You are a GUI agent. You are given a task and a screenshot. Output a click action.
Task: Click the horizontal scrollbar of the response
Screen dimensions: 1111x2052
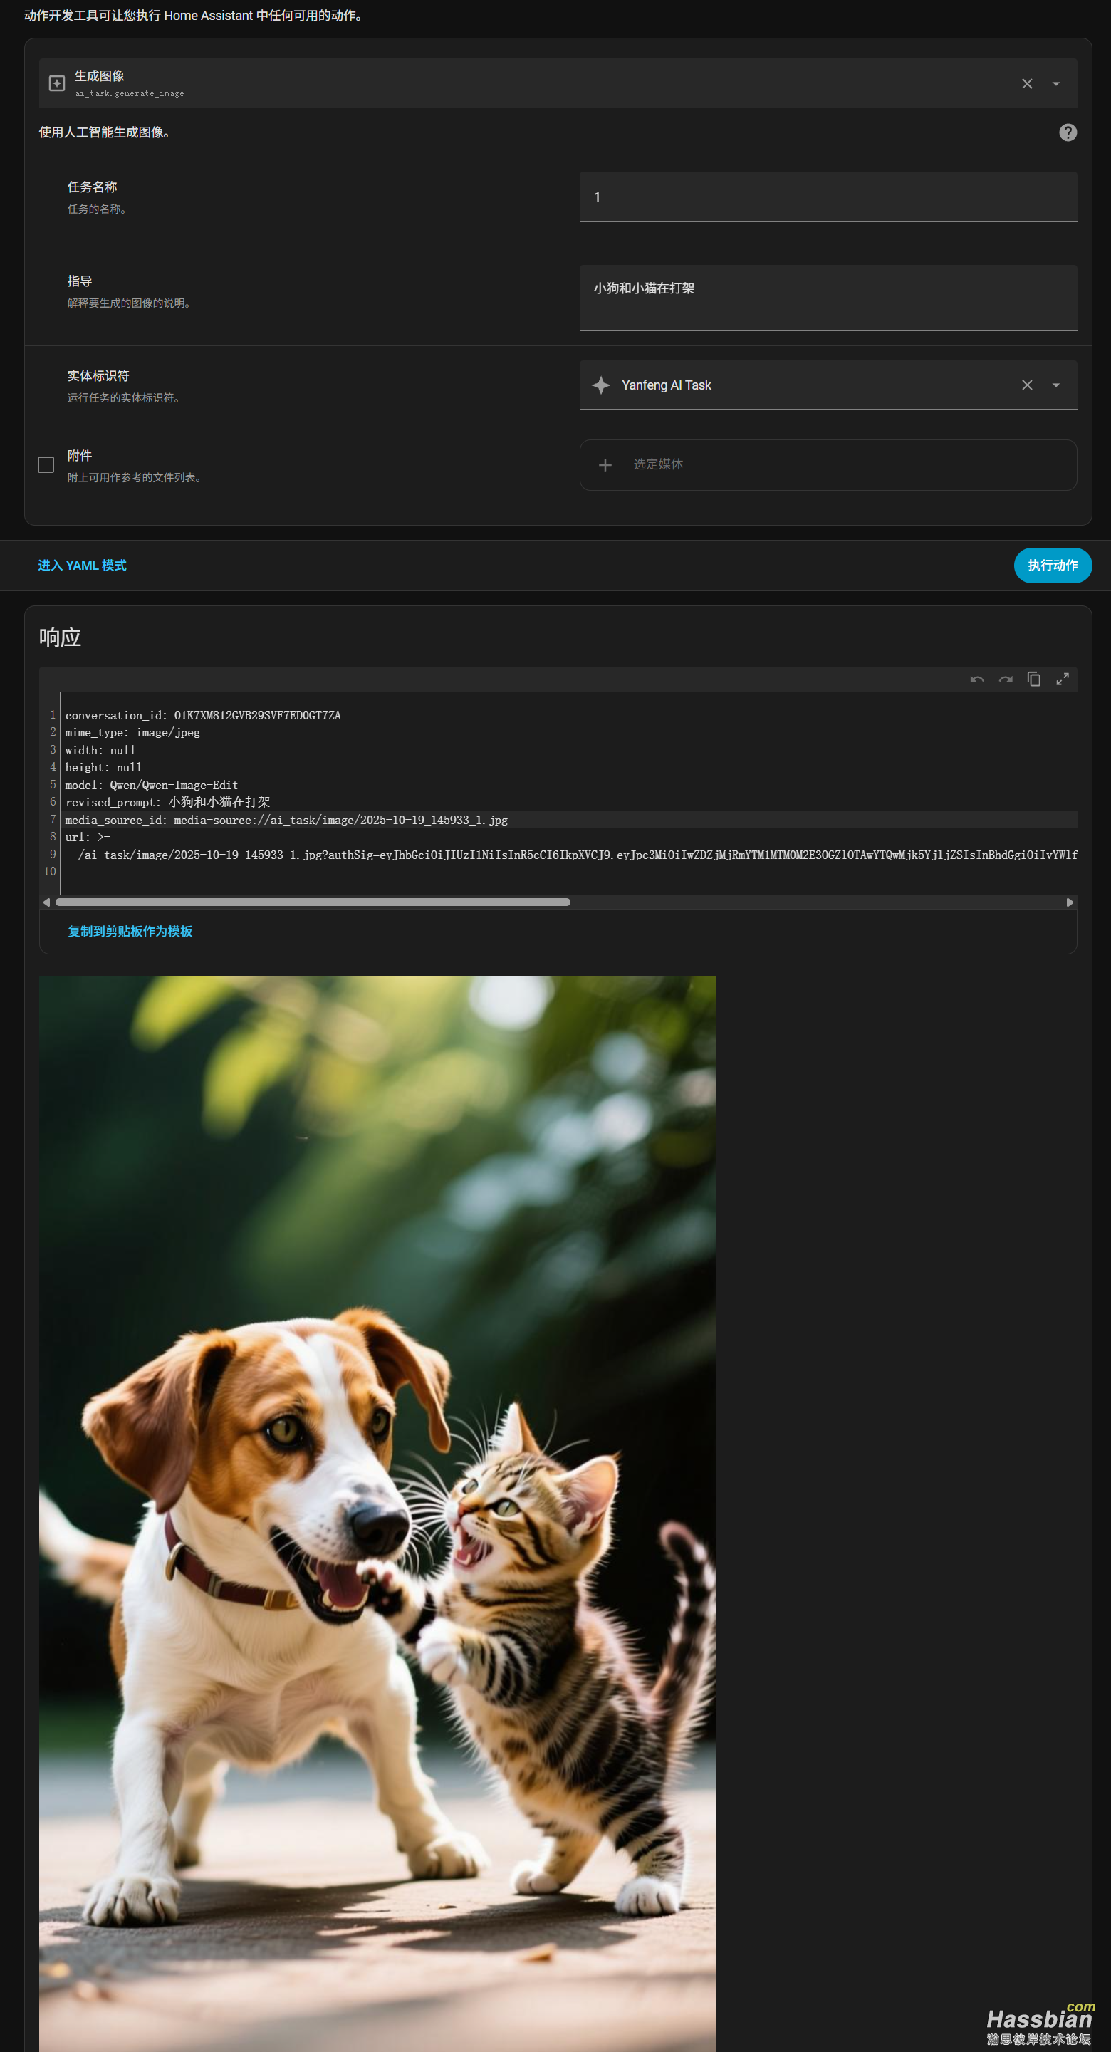pos(313,902)
